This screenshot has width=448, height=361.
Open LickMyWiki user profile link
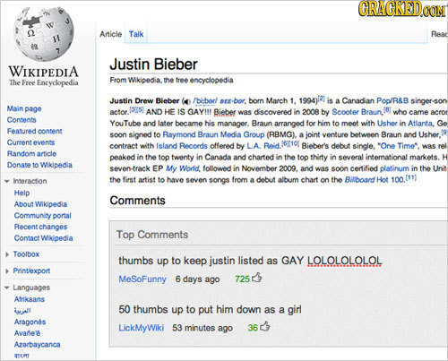click(142, 328)
